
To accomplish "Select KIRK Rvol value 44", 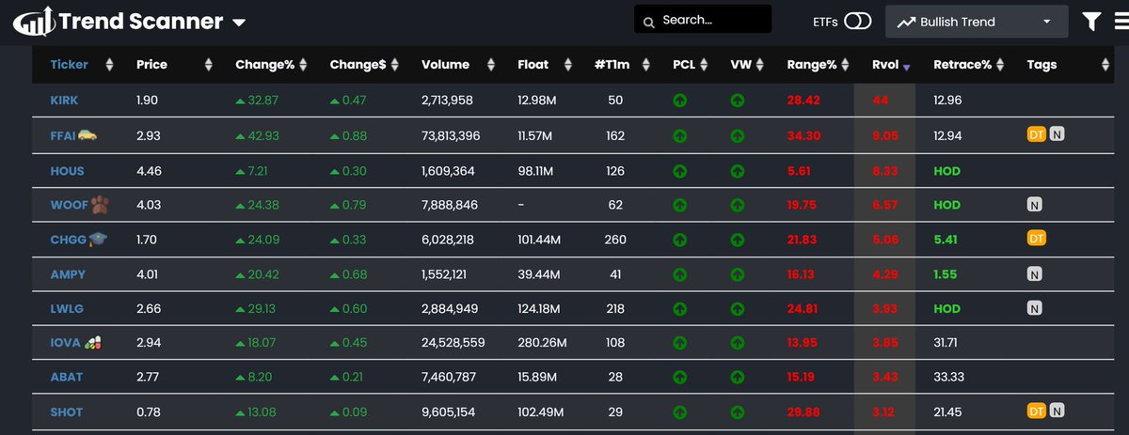I will pos(881,100).
